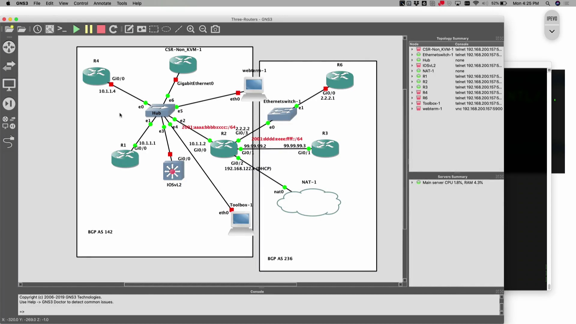
Task: Browse switches in device sidebar
Action: click(x=9, y=66)
